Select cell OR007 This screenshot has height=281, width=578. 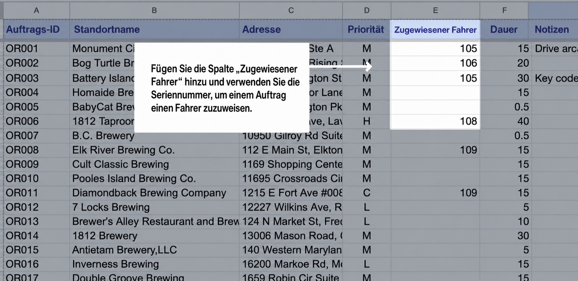(36, 135)
